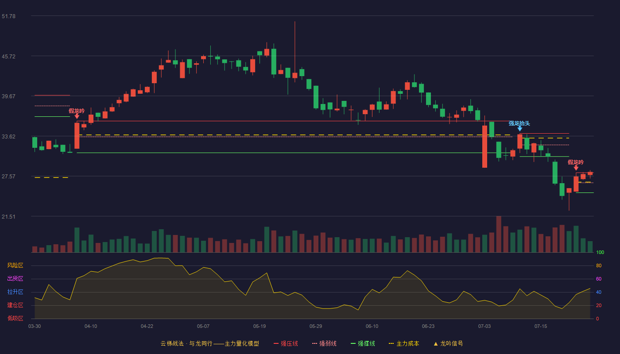Click the 45.72 price axis label
Screen dimensions: 620x354
8,57
